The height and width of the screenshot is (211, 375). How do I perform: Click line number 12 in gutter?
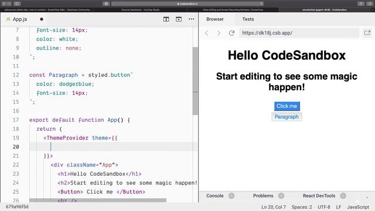click(x=16, y=75)
